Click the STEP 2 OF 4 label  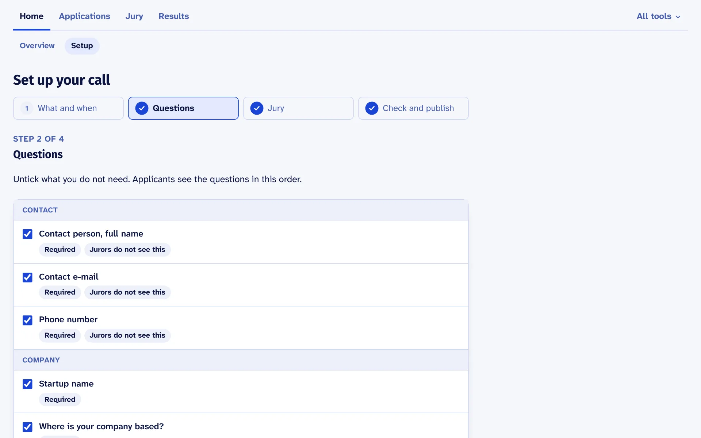click(x=38, y=139)
